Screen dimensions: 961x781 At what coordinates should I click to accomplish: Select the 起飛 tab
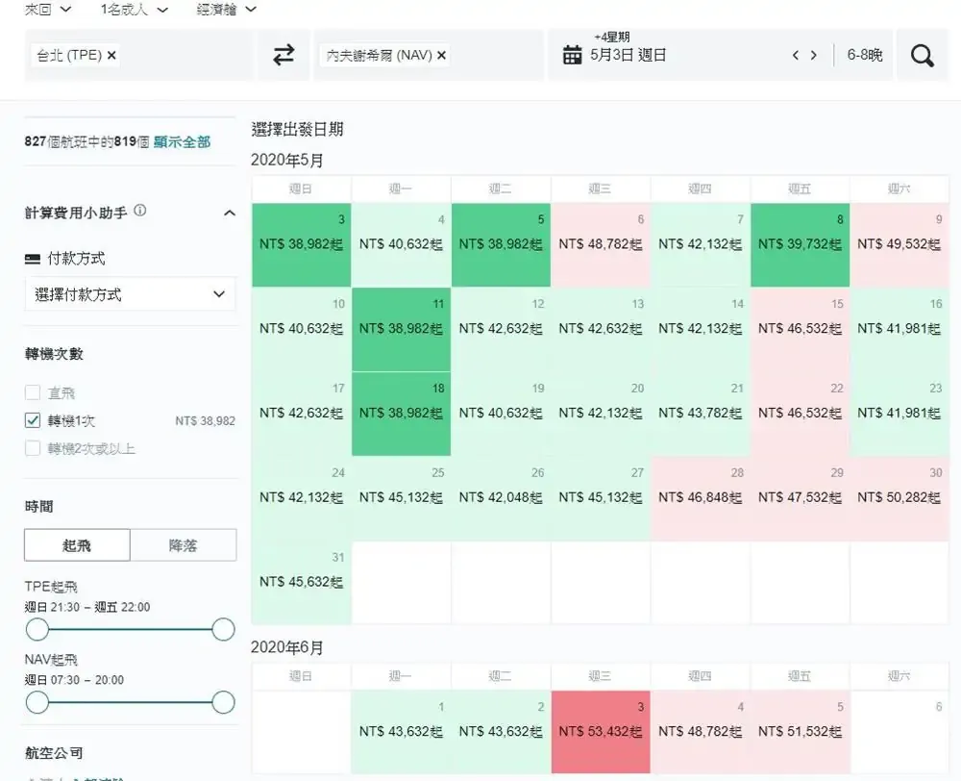tap(76, 544)
